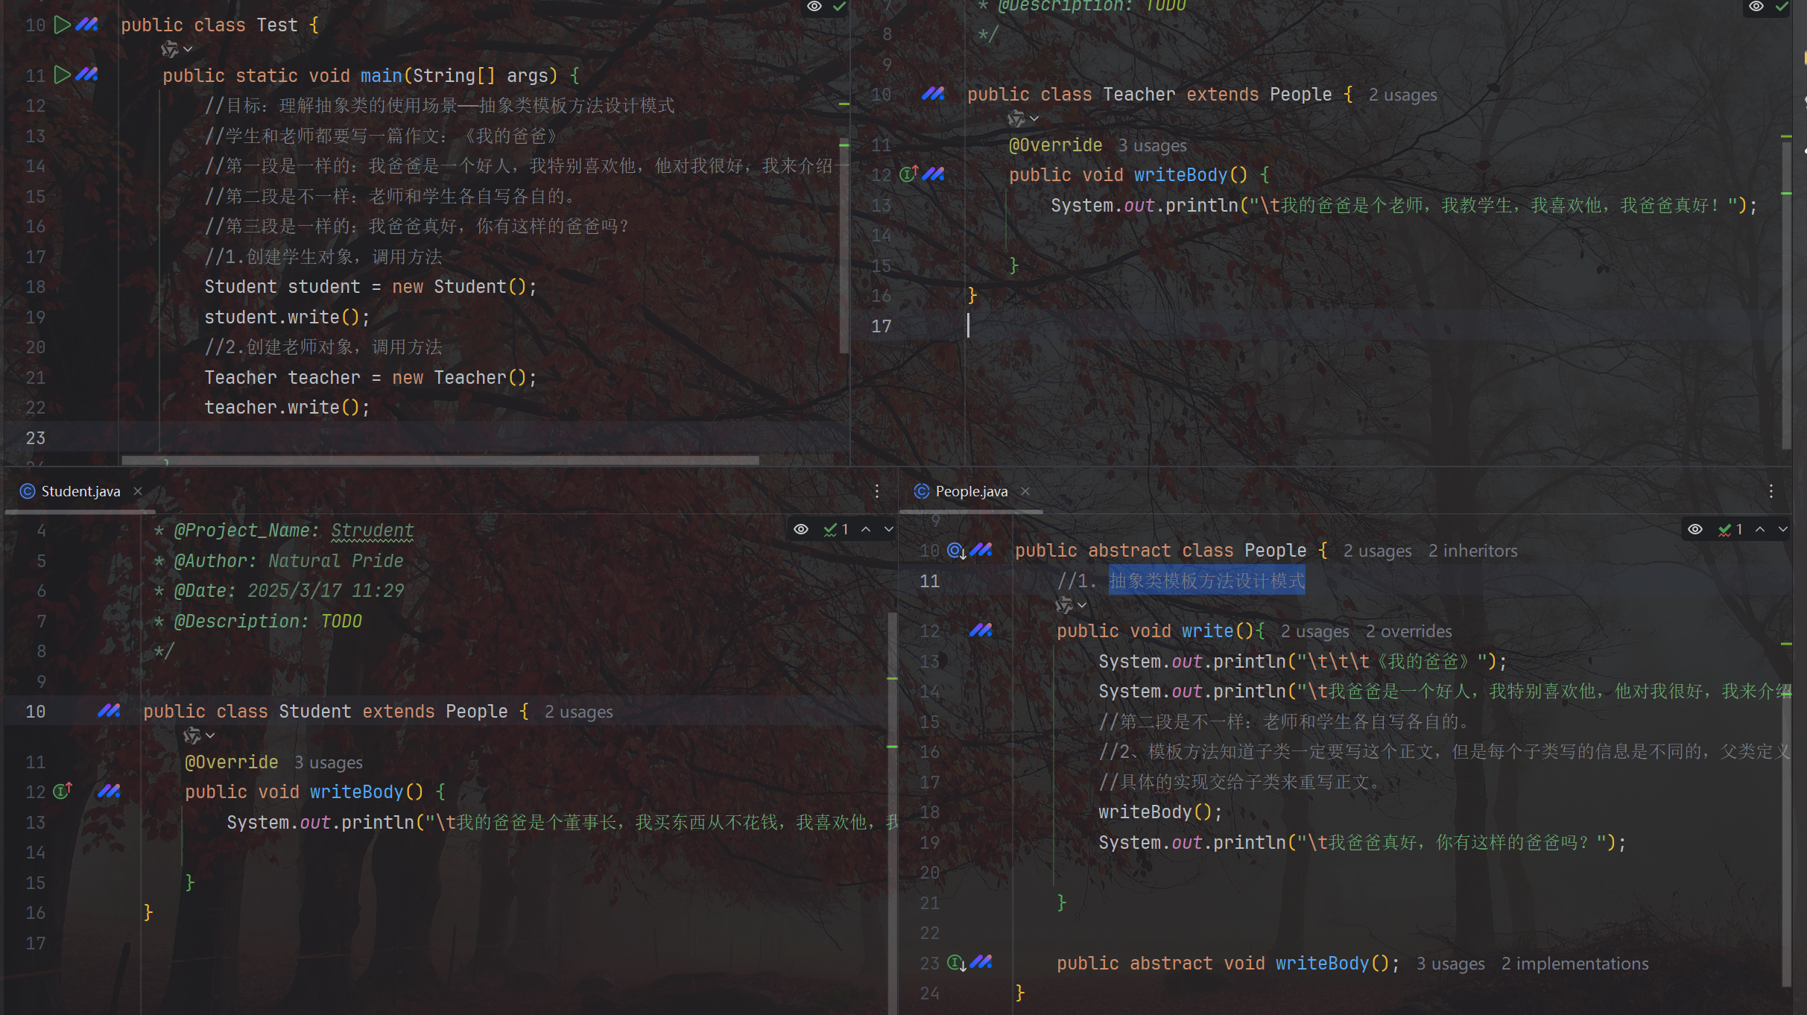Viewport: 1807px width, 1015px height.
Task: Open '2 inheritors' hint on People class
Action: [x=1472, y=551]
